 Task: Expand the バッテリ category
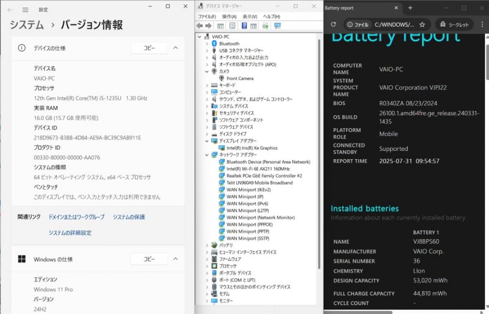click(x=207, y=245)
